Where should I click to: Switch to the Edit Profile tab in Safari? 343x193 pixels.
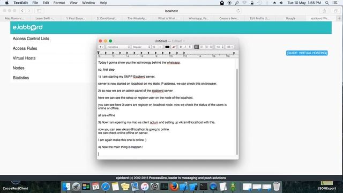click(260, 18)
